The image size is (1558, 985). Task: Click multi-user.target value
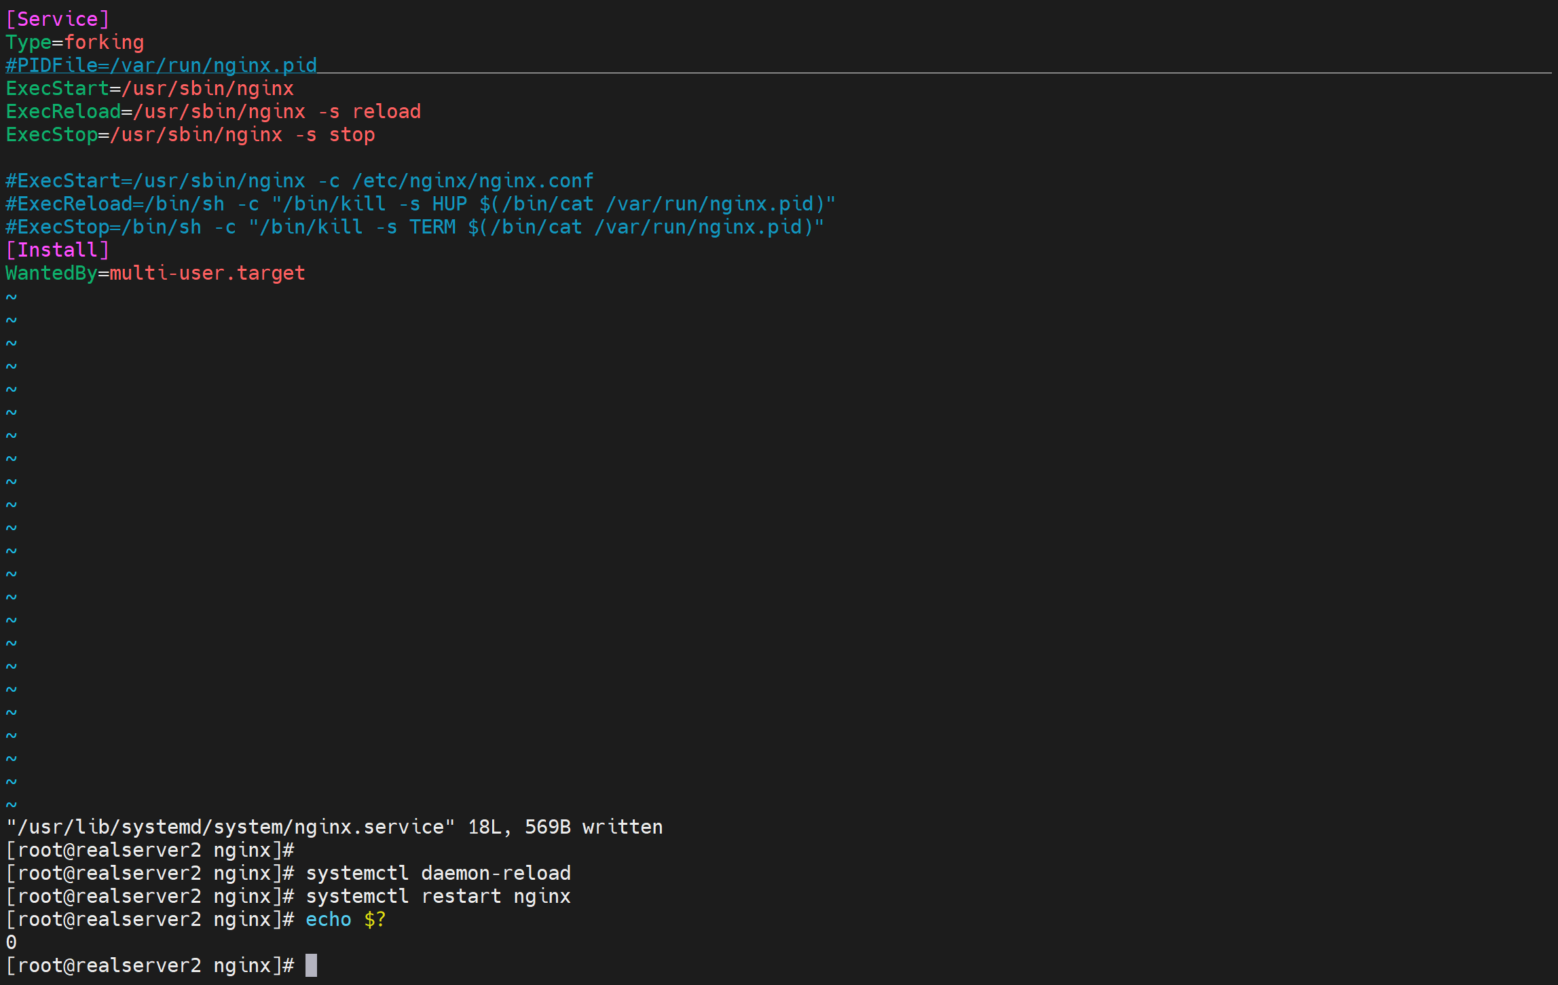pyautogui.click(x=207, y=273)
